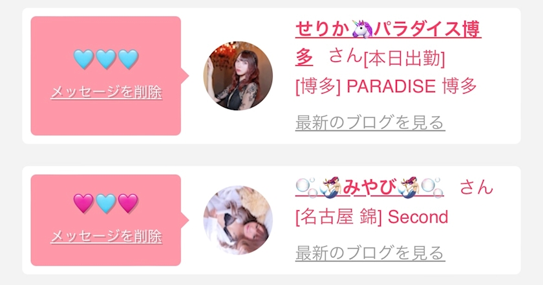Click the middle blue heart in せりか's message

(x=106, y=59)
